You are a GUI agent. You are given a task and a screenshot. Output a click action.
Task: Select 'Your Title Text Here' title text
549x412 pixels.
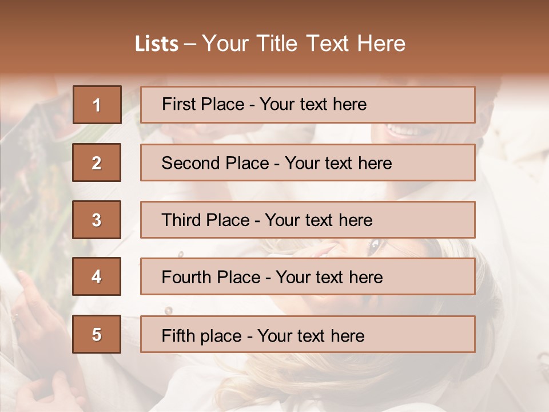click(x=304, y=43)
